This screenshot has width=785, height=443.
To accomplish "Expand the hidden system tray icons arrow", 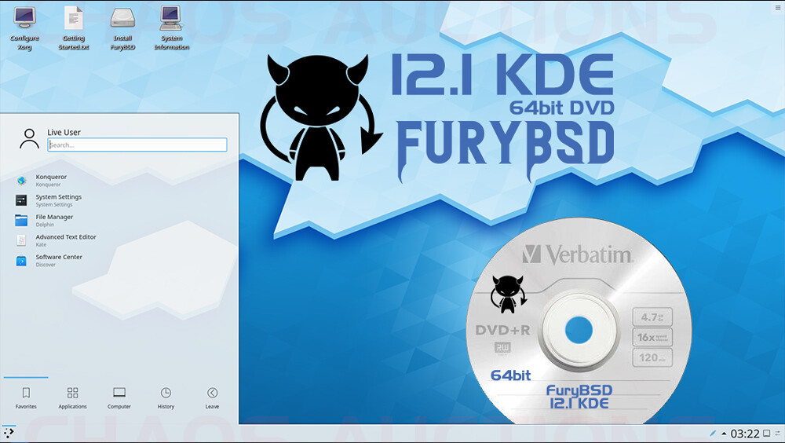I will click(724, 434).
